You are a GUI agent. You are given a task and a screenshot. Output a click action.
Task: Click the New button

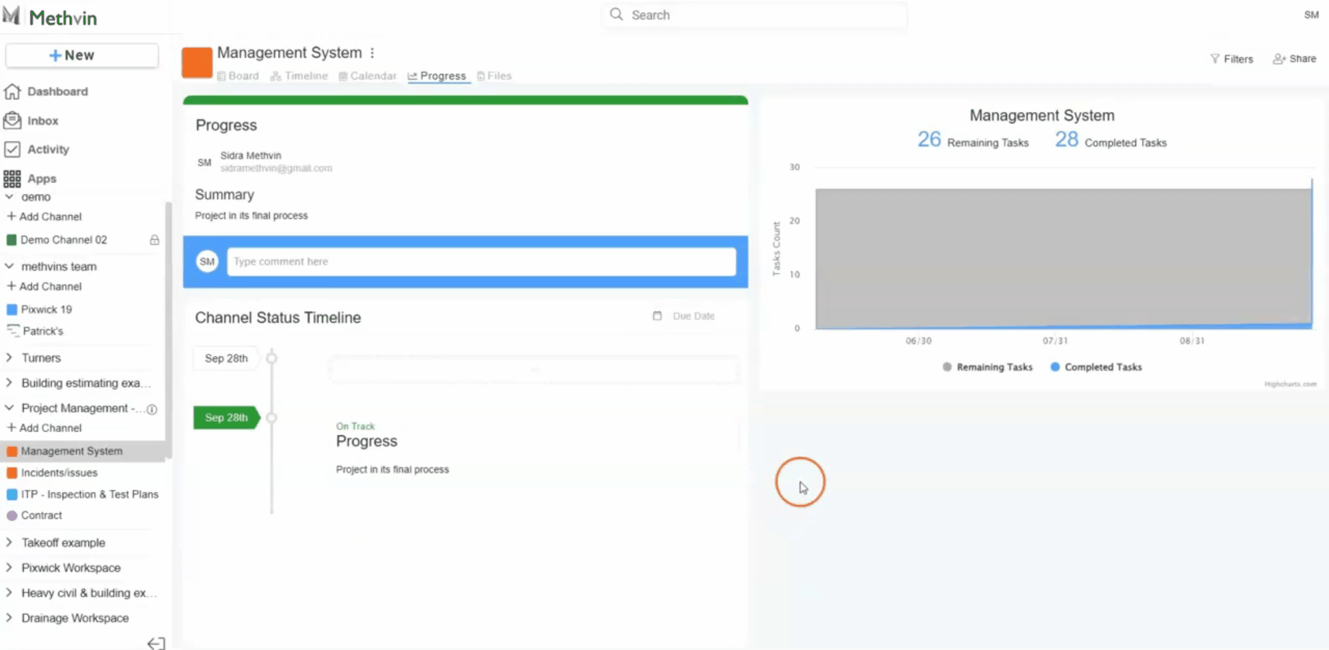pyautogui.click(x=82, y=55)
